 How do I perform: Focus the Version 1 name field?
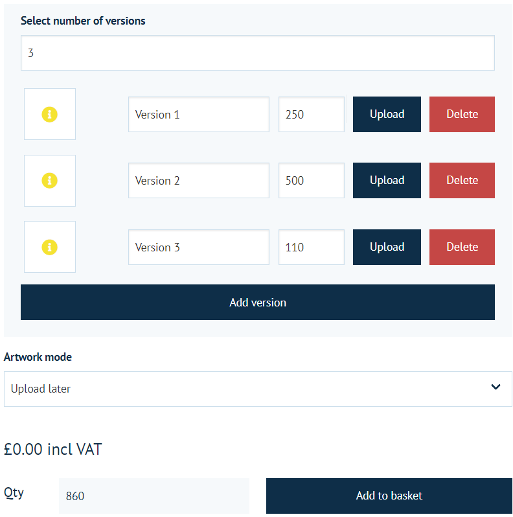point(199,115)
